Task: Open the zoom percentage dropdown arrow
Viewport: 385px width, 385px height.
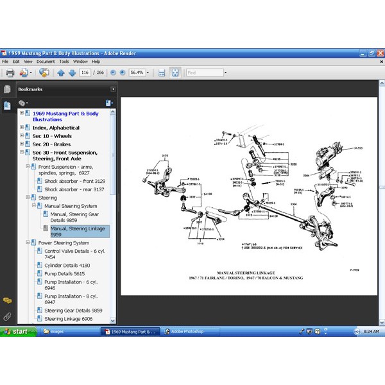Action: (148, 73)
